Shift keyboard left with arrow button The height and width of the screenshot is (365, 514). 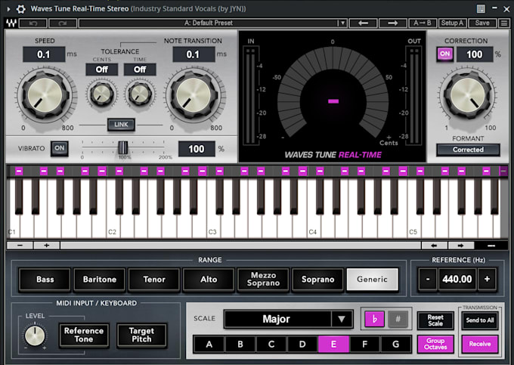pyautogui.click(x=434, y=246)
